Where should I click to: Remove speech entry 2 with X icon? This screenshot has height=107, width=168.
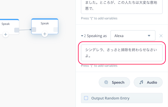tap(161, 36)
